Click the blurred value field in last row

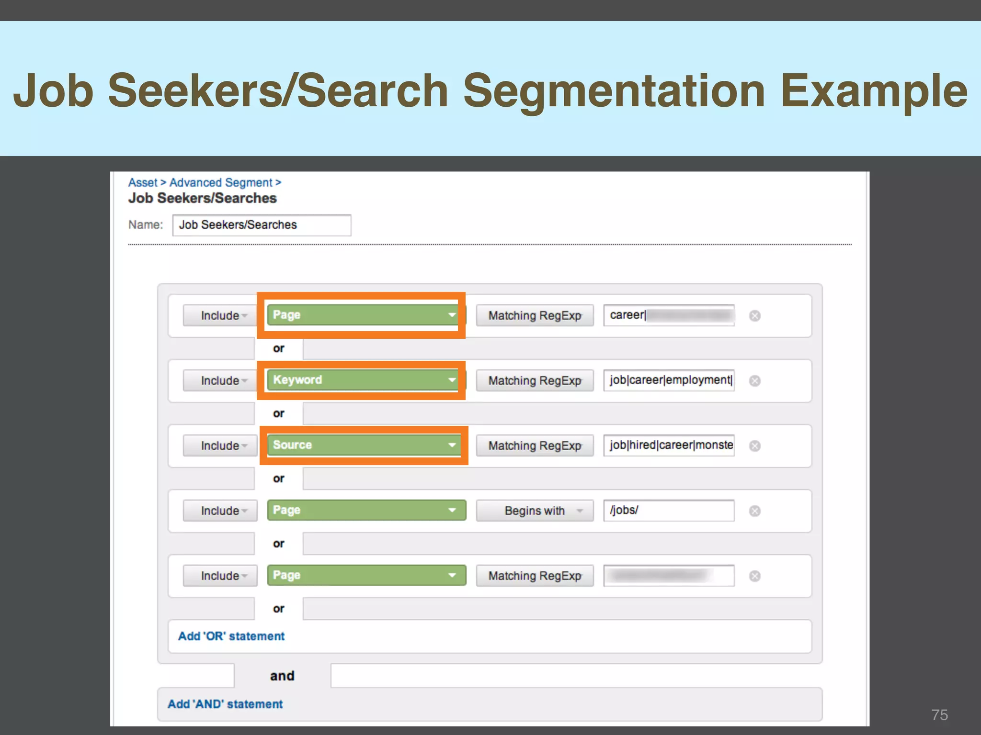(x=669, y=576)
